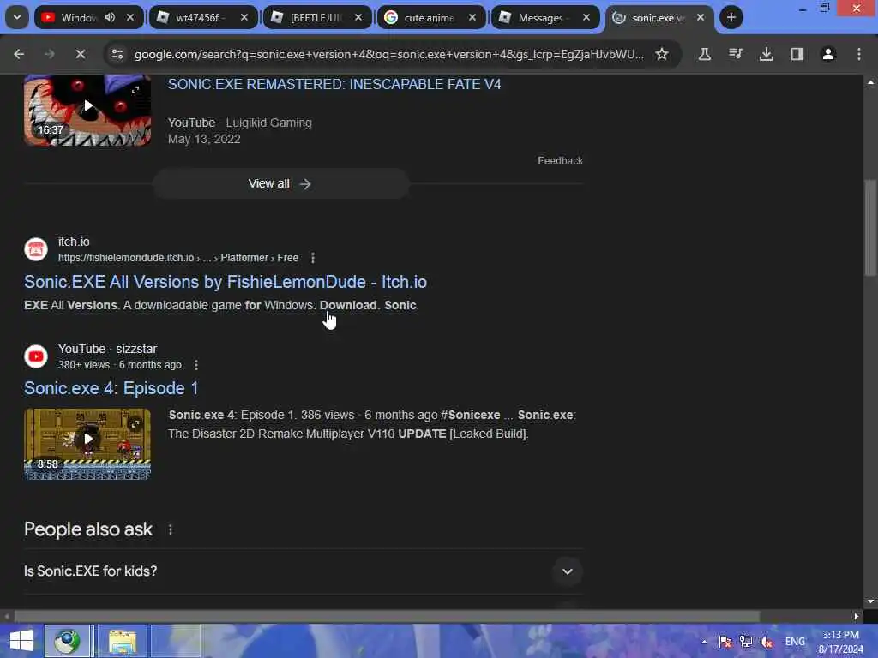Screen dimensions: 878x658
Task: Click the horizontal scrollbar thumb
Action: 387,616
